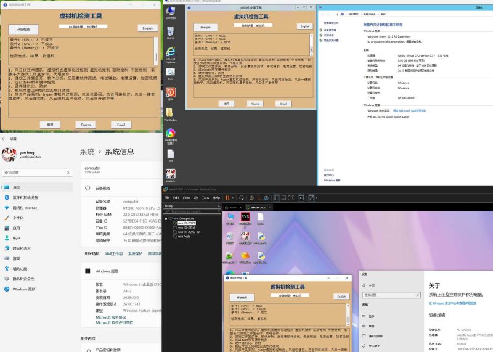The image size is (493, 352).
Task: Open 个性化 in the Settings sidebar
Action: click(37, 218)
